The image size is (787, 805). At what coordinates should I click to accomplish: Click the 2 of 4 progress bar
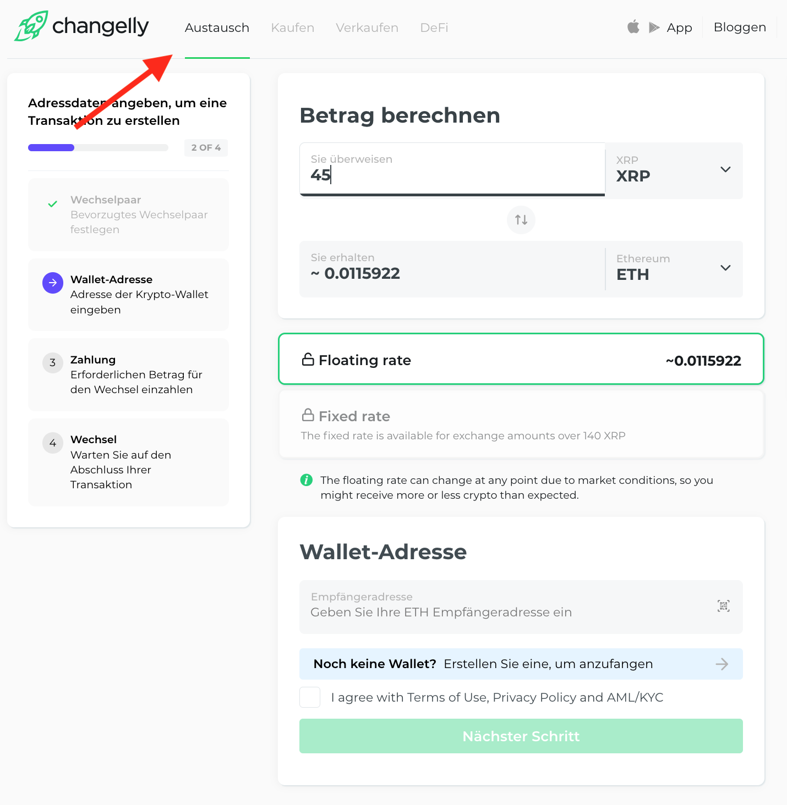pos(98,147)
